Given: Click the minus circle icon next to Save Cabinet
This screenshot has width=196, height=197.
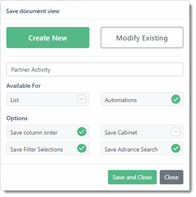Looking at the screenshot, I should pyautogui.click(x=175, y=132).
